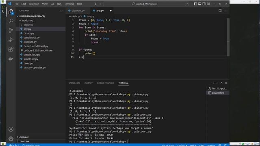Image resolution: width=260 pixels, height=146 pixels.
Task: Open the command center search box
Action: (146, 4)
